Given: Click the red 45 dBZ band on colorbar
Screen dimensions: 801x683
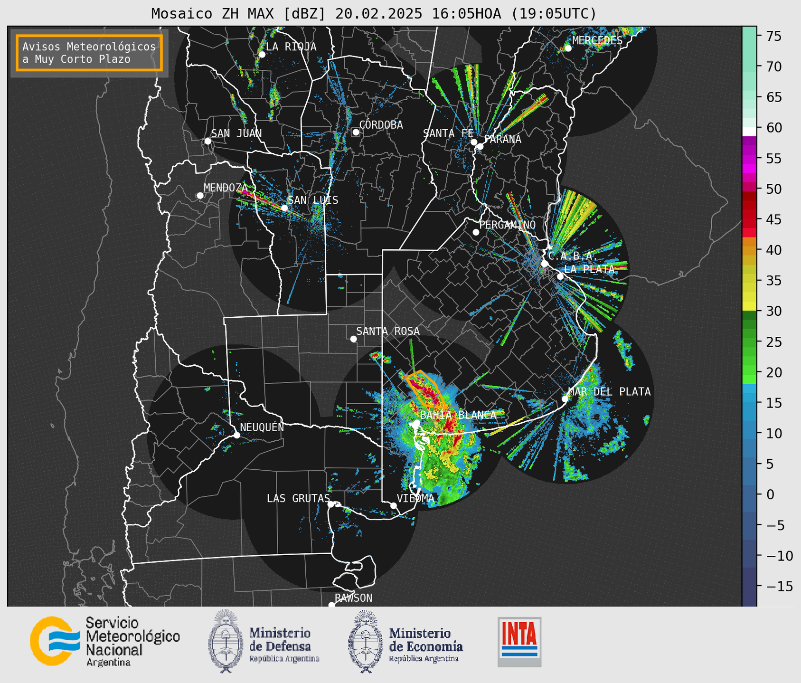Looking at the screenshot, I should [x=749, y=219].
